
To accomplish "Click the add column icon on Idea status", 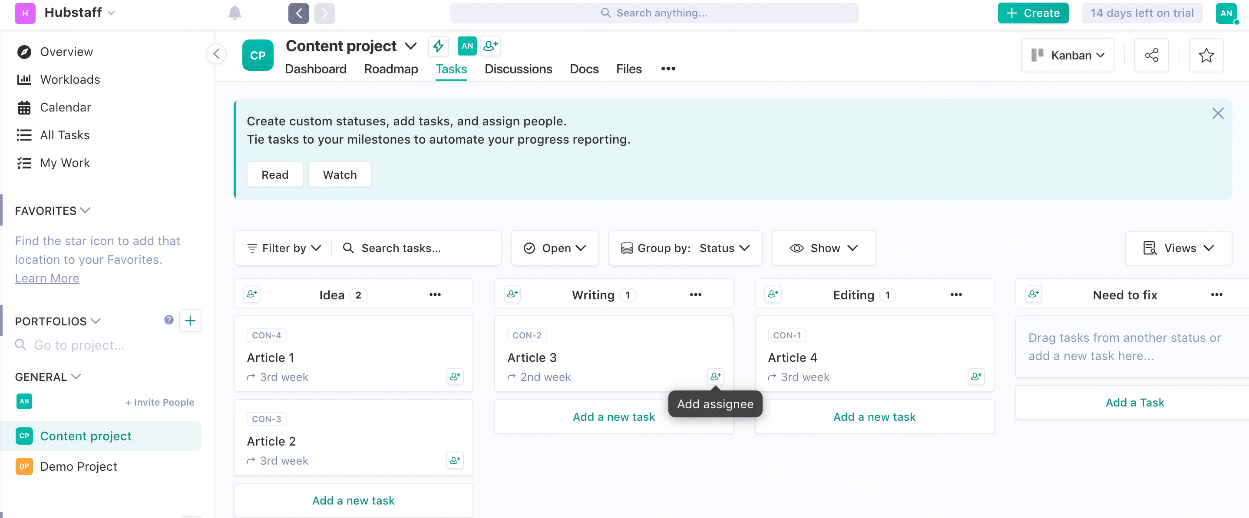I will click(252, 295).
